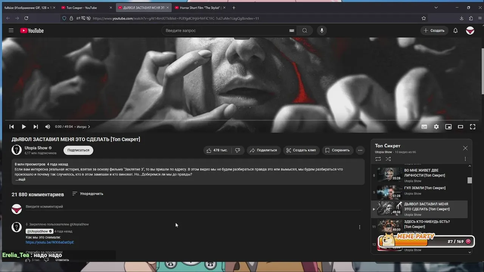Go back in Firefox history
Viewport: 484px width, 272px height.
8,18
